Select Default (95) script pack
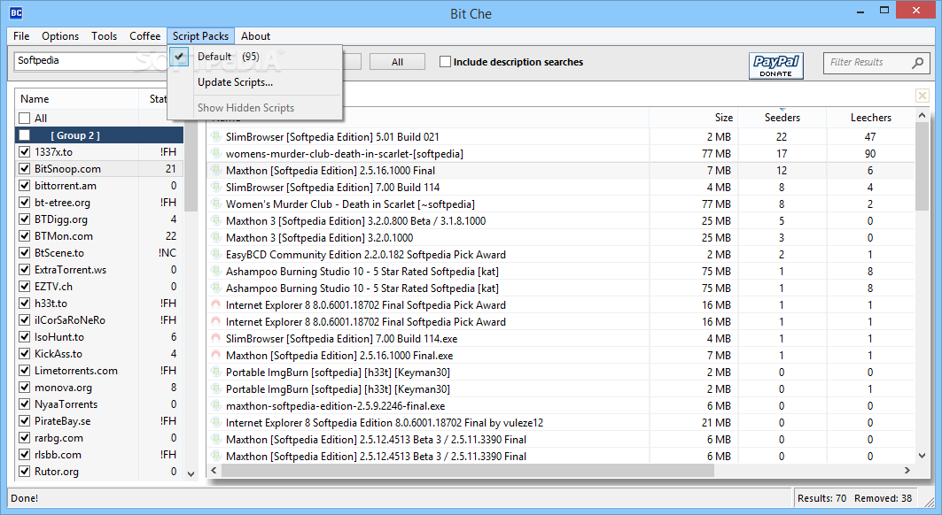 coord(255,57)
